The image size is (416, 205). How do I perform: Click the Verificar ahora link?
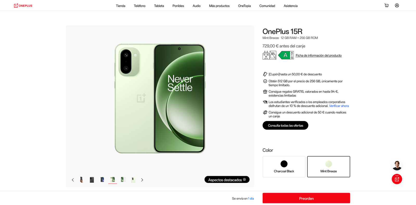pyautogui.click(x=339, y=106)
